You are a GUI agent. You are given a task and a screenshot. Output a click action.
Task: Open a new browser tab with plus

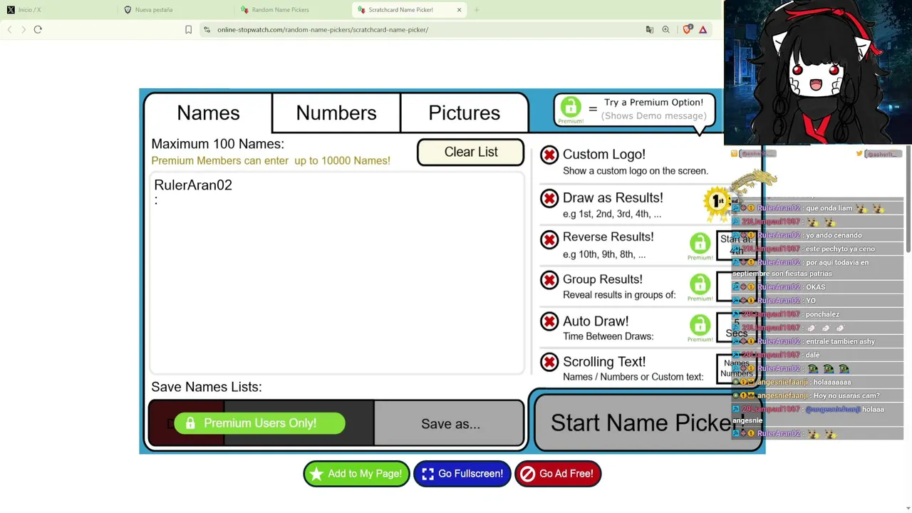[477, 10]
